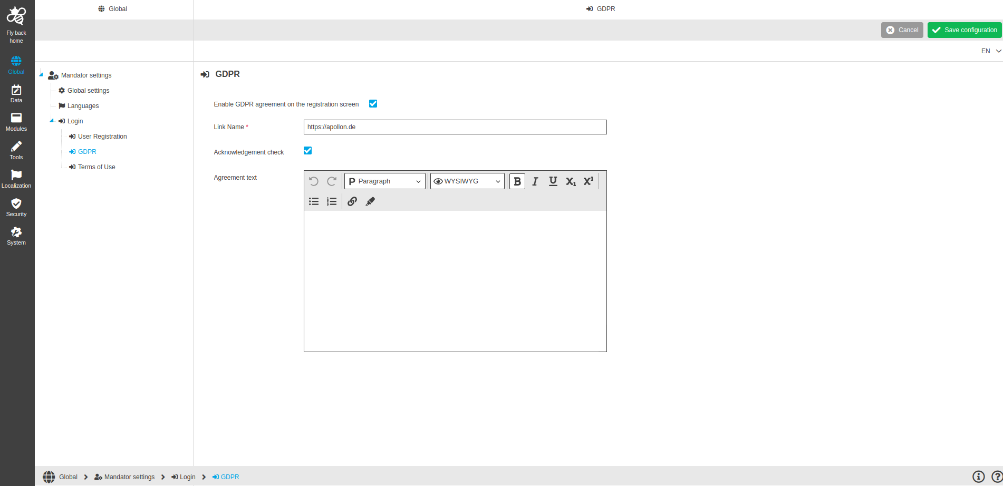Viewport: 1003px width, 486px height.
Task: Disable GDPR agreement on registration checkbox
Action: (373, 104)
